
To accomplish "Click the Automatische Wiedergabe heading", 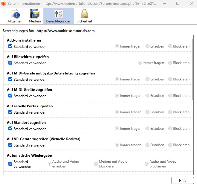I will click(29, 155).
